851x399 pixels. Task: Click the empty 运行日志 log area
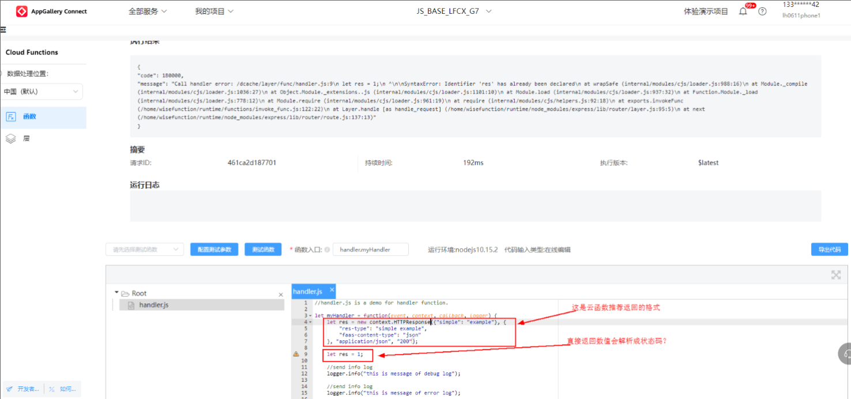(476, 206)
